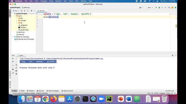Image resolution: width=186 pixels, height=104 pixels.
Task: Start debugging with the bug icon
Action: (159, 8)
